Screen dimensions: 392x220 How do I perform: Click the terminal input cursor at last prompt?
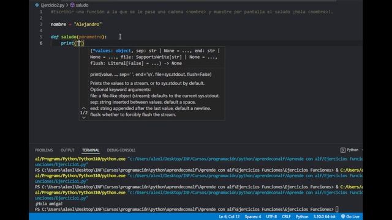point(337,209)
